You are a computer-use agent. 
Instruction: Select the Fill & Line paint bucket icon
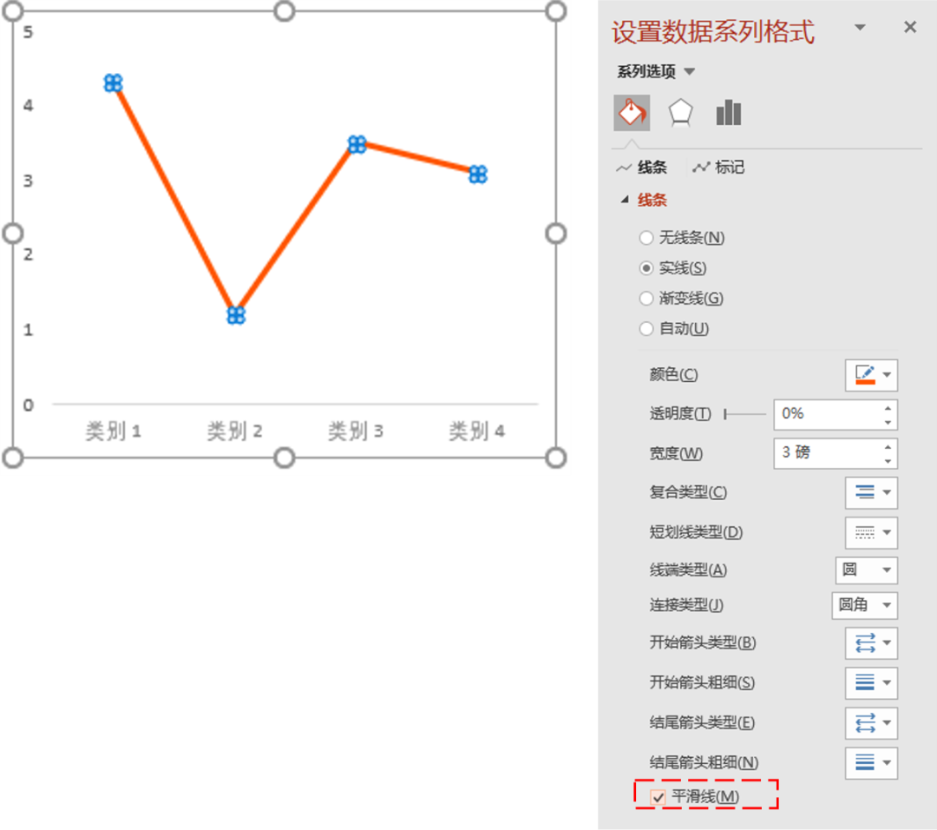click(631, 112)
